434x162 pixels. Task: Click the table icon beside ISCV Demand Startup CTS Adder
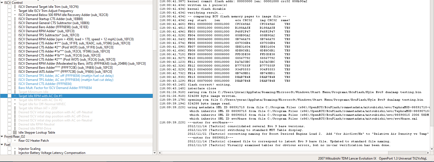pyautogui.click(x=15, y=19)
